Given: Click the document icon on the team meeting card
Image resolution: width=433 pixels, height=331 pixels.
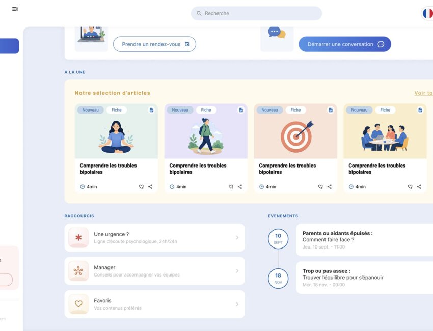Looking at the screenshot, I should point(420,110).
